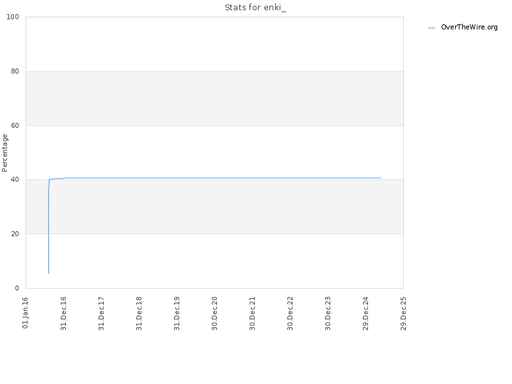Click the 20 y-axis tick label
The width and height of the screenshot is (512, 384).
click(15, 234)
